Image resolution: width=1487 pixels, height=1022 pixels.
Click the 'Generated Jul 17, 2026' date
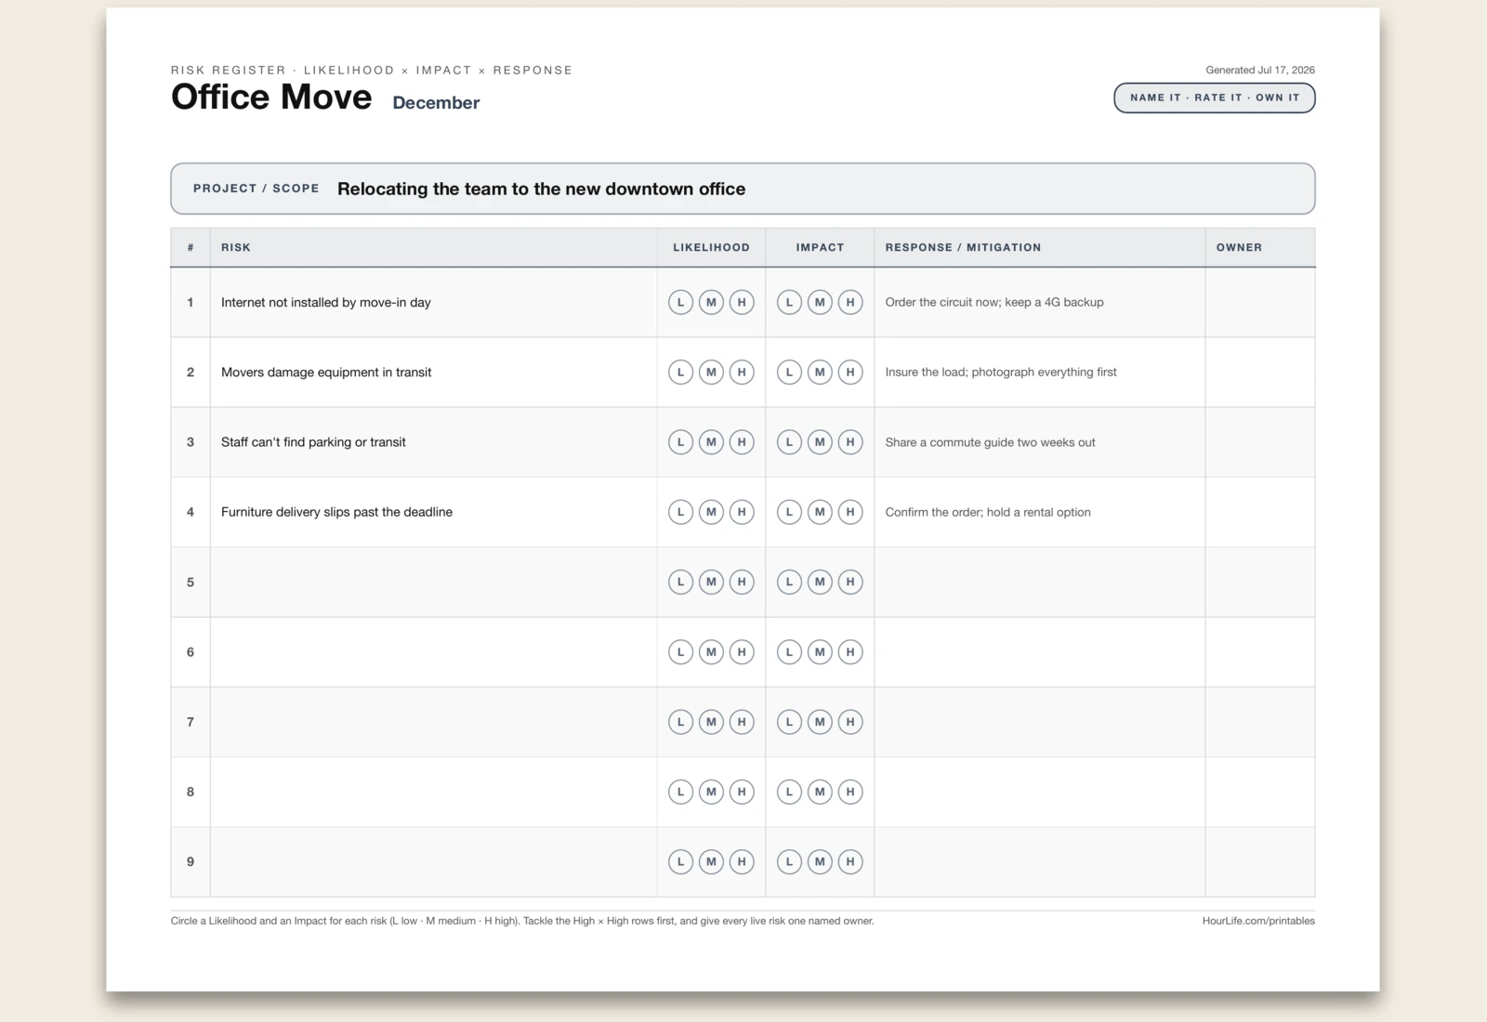(x=1260, y=70)
